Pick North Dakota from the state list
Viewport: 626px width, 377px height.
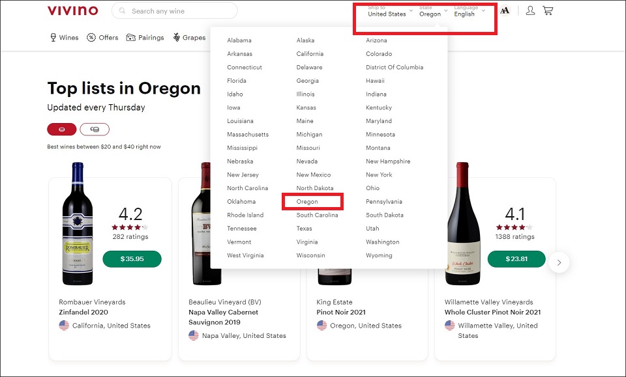314,188
